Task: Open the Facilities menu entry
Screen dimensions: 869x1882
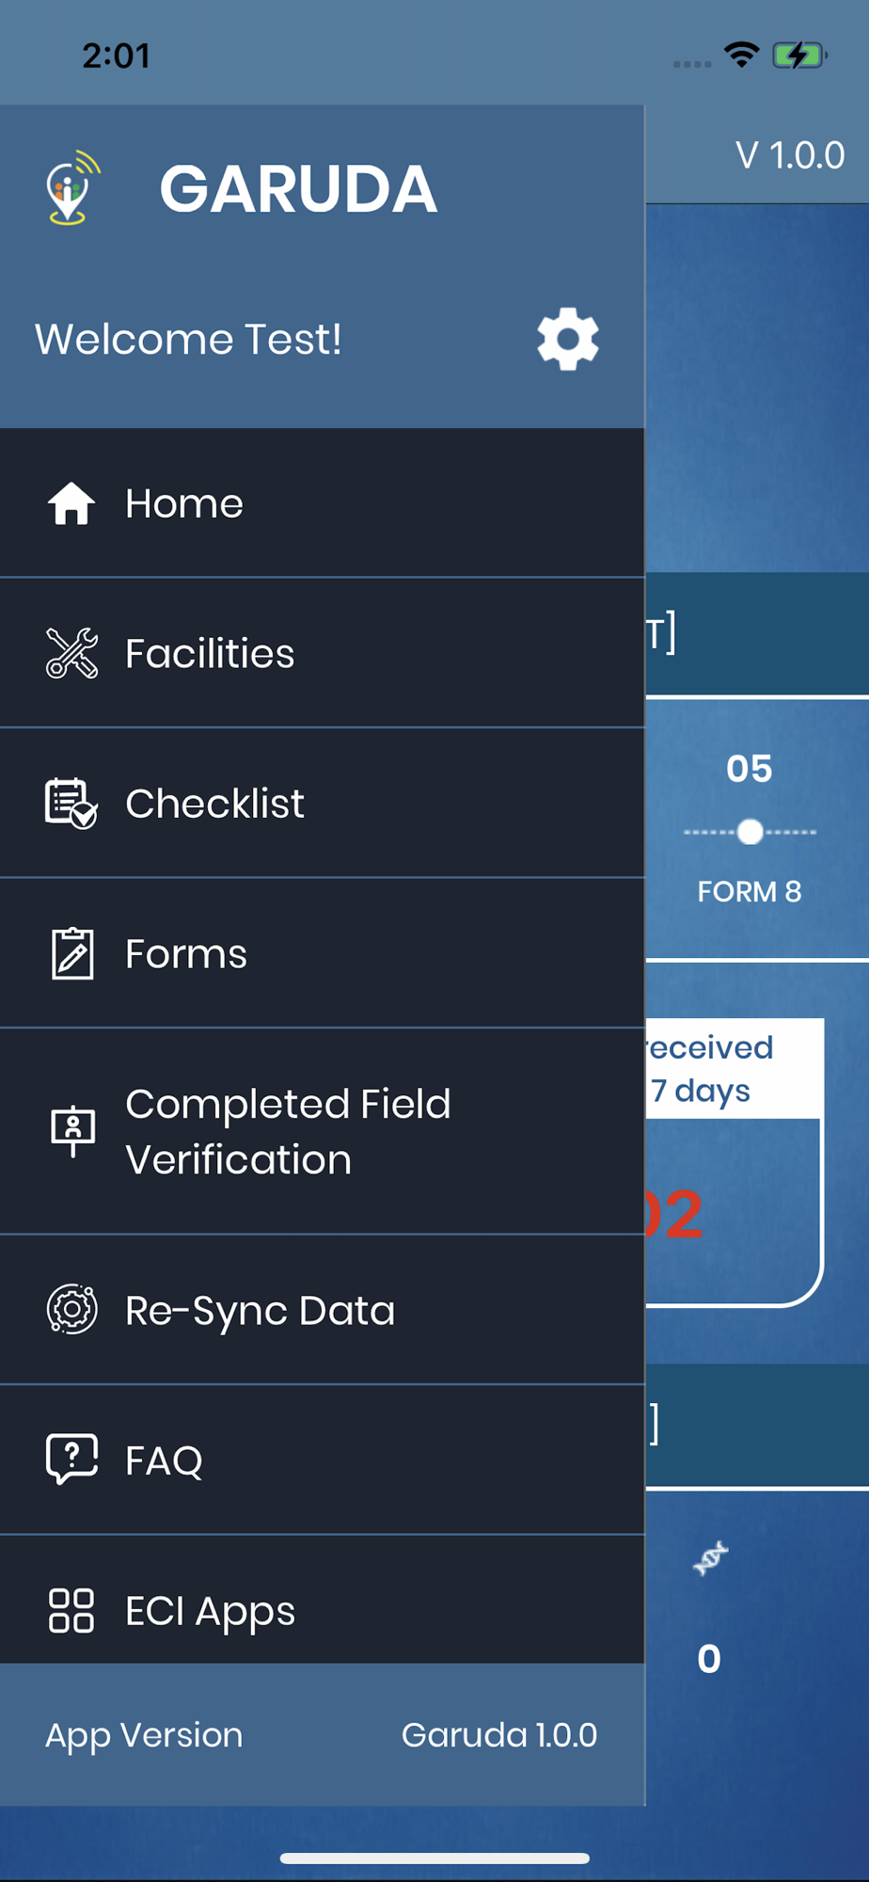Action: pyautogui.click(x=323, y=653)
